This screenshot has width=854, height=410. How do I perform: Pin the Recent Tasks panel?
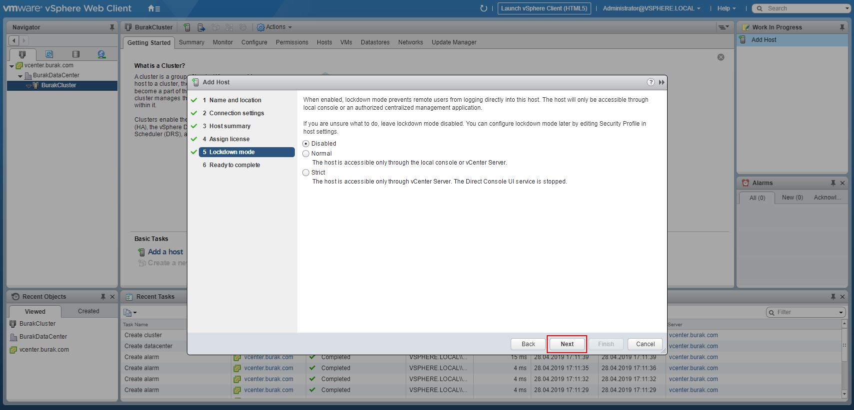coord(833,297)
